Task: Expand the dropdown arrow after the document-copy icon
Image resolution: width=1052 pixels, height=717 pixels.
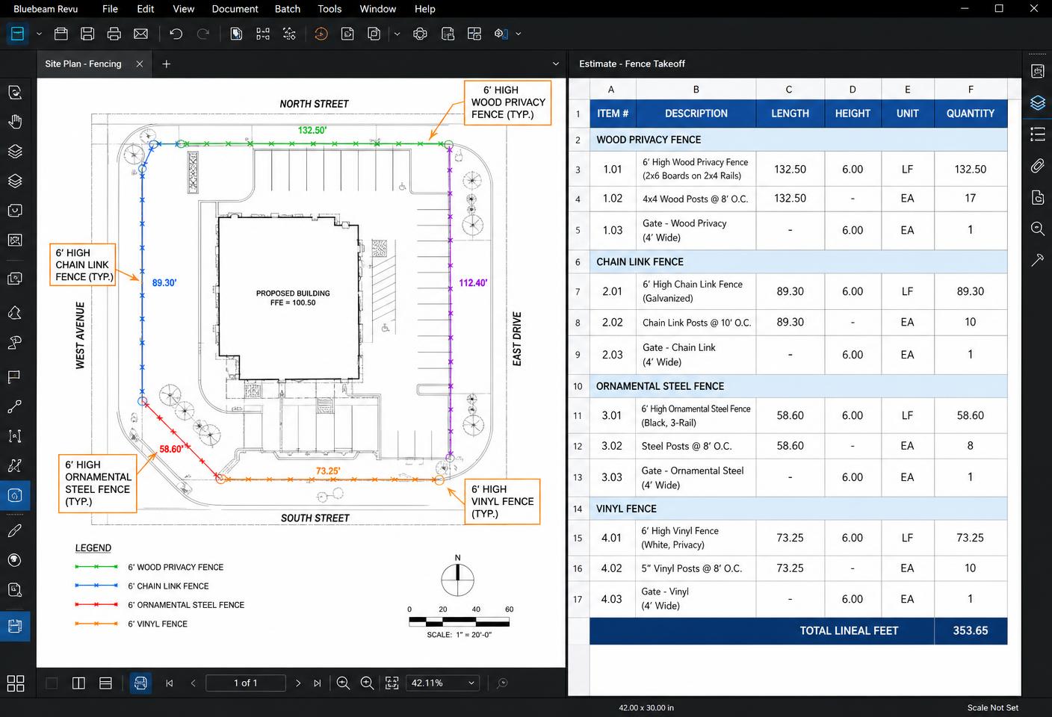Action: (x=397, y=34)
